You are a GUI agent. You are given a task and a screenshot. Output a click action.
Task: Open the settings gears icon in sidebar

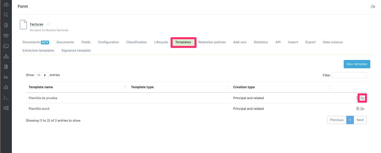6,108
